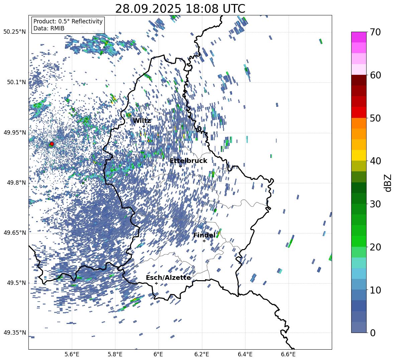Screen dimensions: 396x361
Task: Click the Esch/Alzette city label
Action: 168,278
